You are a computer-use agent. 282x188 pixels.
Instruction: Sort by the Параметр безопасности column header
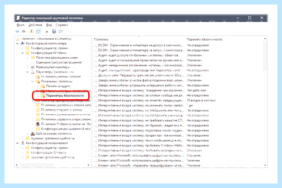[204, 39]
